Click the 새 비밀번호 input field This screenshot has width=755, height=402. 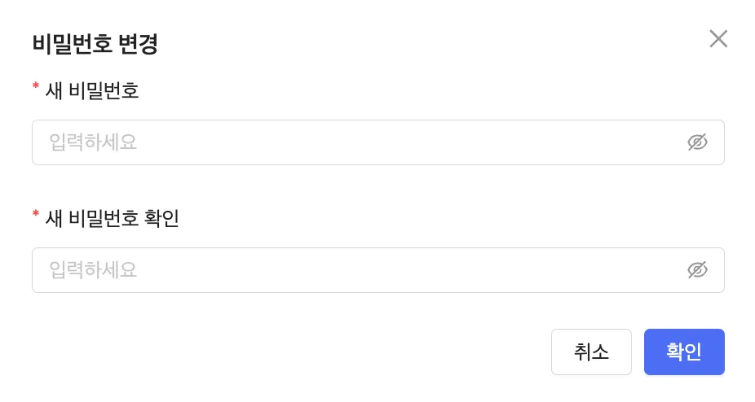359,142
